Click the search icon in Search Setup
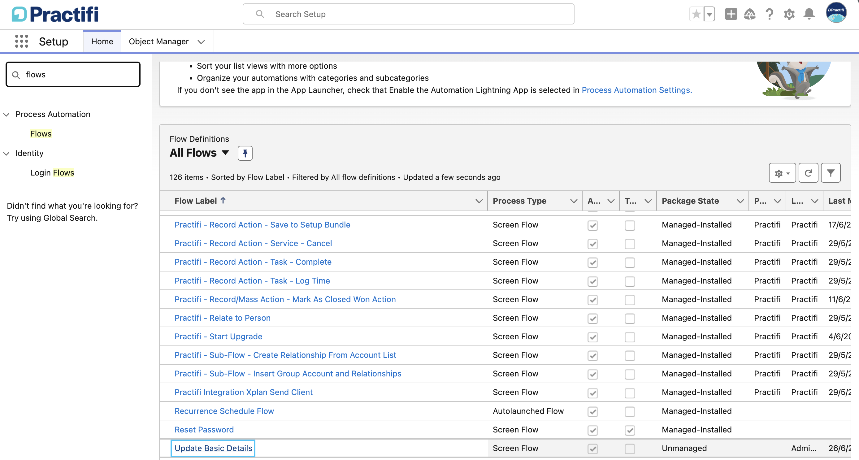The width and height of the screenshot is (859, 460). pos(260,14)
